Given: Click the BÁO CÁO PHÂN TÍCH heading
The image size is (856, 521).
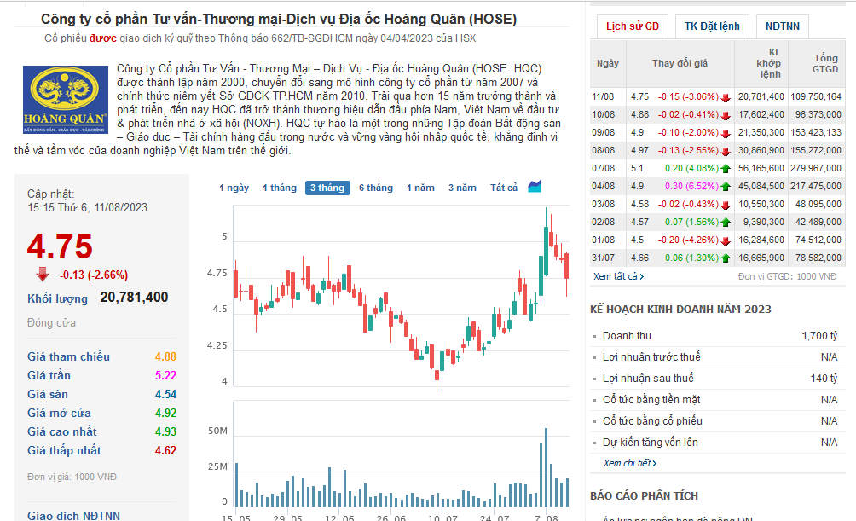Looking at the screenshot, I should 645,496.
